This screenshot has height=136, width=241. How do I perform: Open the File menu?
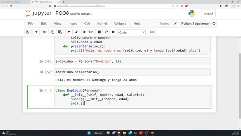click(31, 23)
